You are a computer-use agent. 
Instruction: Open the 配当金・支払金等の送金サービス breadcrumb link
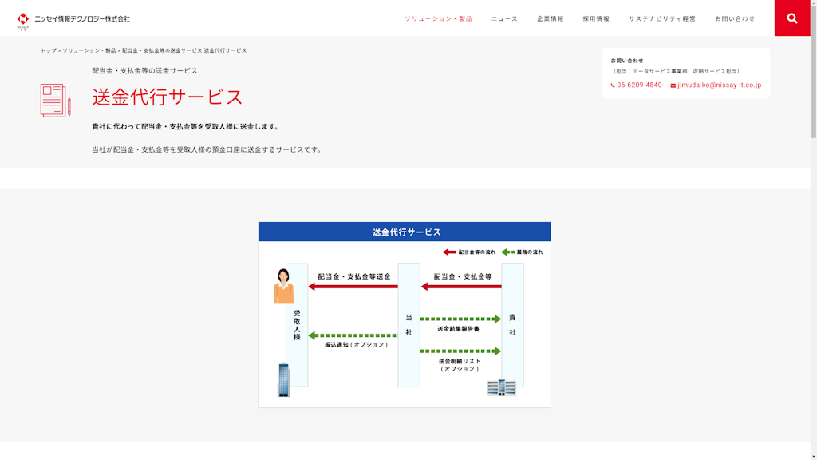(160, 49)
